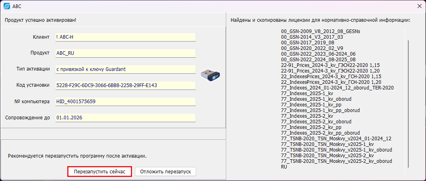
Task: Select license 77_Indexes_2025-1_kv_pp_oborud
Action: 321,110
